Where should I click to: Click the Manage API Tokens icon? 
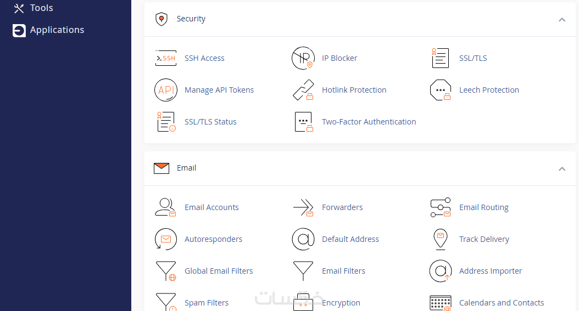click(165, 90)
